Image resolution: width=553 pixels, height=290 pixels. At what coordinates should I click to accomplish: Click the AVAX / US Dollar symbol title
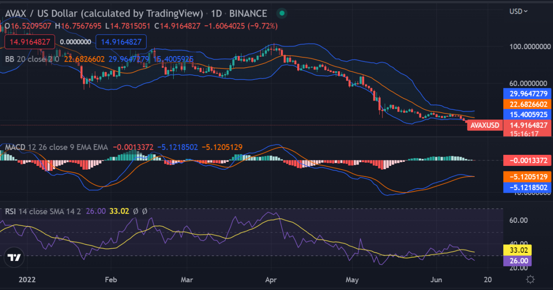coord(104,14)
